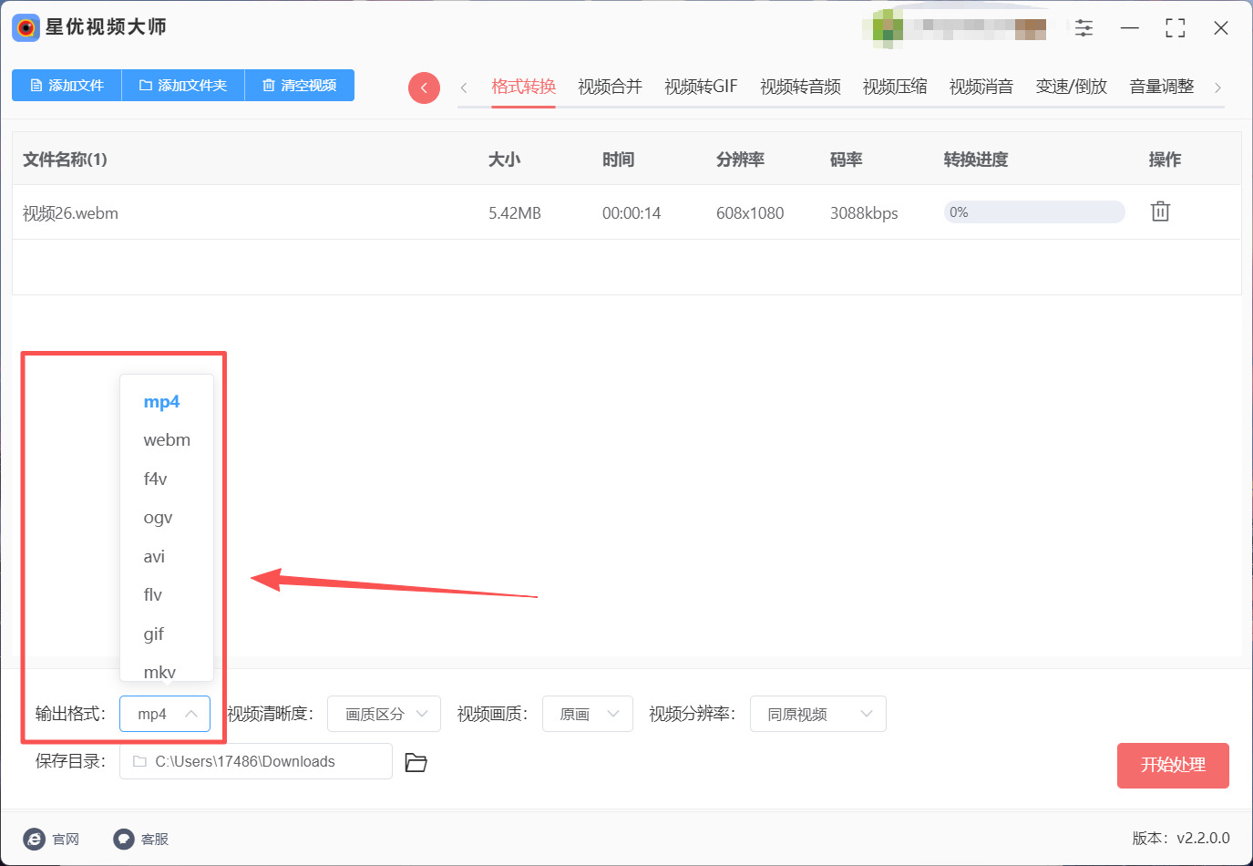The height and width of the screenshot is (866, 1253).
Task: Click the 时间 column header
Action: tap(618, 160)
